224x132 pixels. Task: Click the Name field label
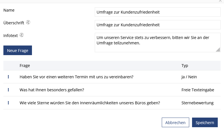click(9, 10)
